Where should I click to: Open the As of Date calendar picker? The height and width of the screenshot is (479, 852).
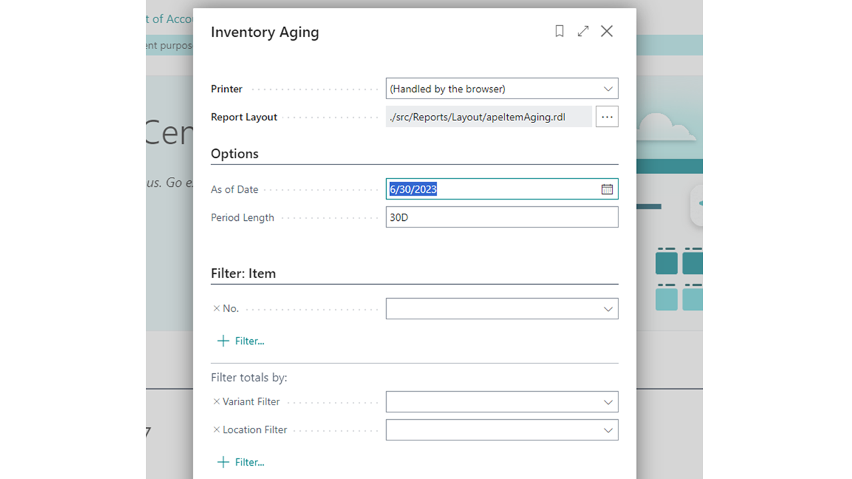607,189
